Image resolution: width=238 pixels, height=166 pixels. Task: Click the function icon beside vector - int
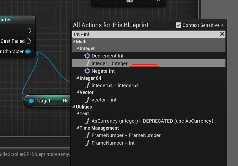[88, 100]
